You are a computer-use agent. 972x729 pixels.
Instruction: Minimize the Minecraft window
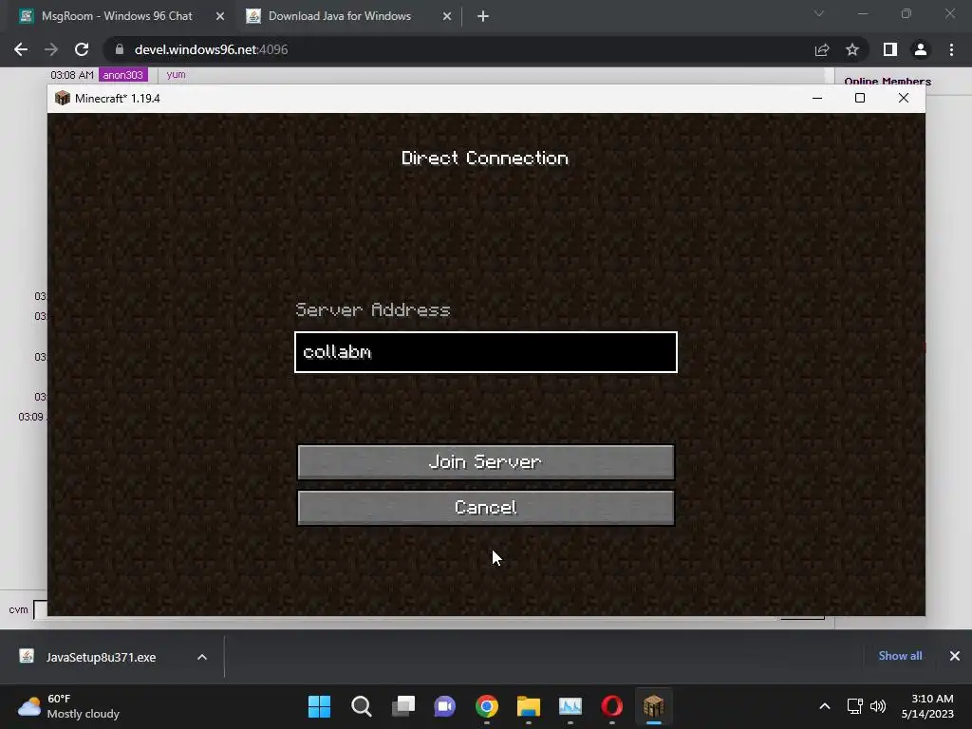coord(817,98)
